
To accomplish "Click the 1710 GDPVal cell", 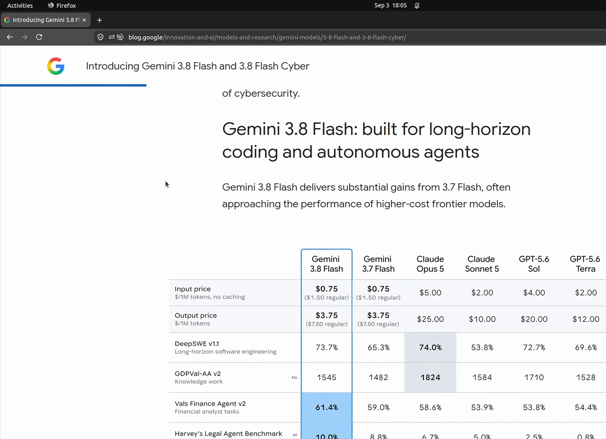I will point(534,378).
